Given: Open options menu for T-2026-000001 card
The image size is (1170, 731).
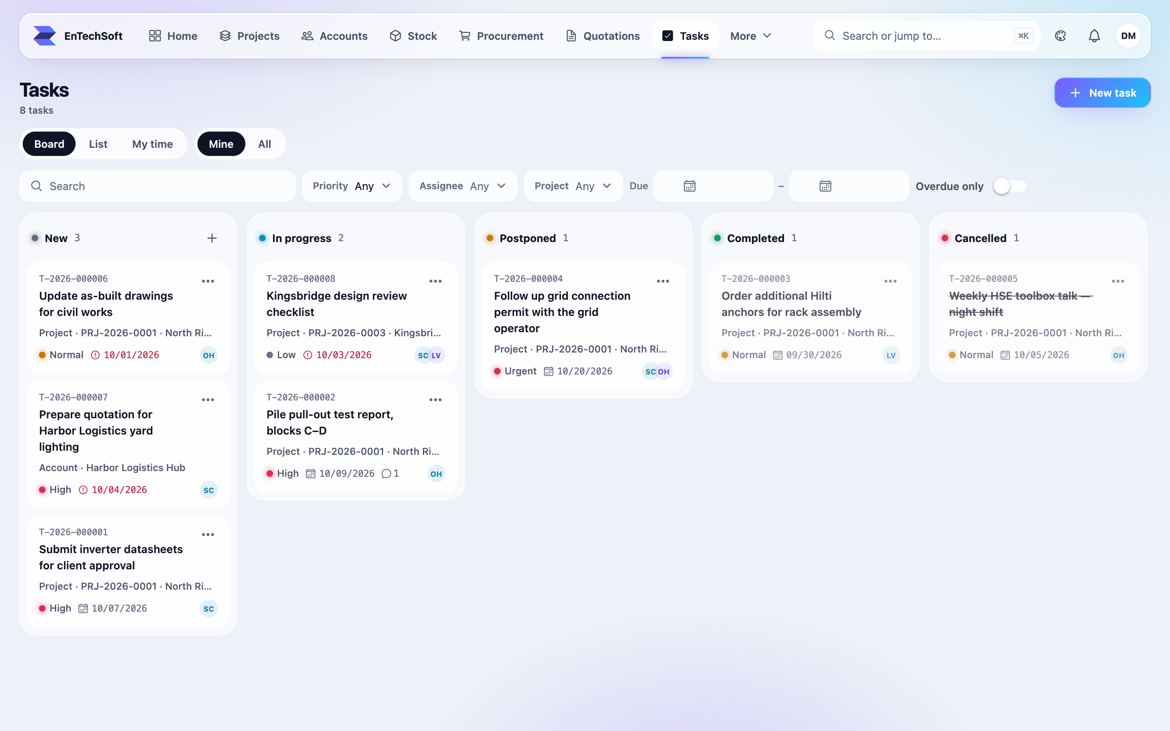Looking at the screenshot, I should (x=208, y=534).
